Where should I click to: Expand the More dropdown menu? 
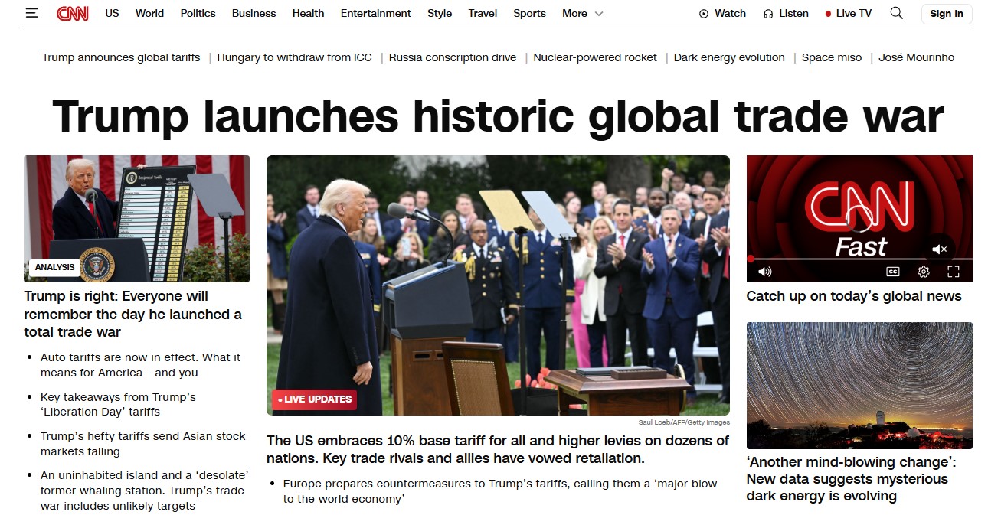[583, 13]
